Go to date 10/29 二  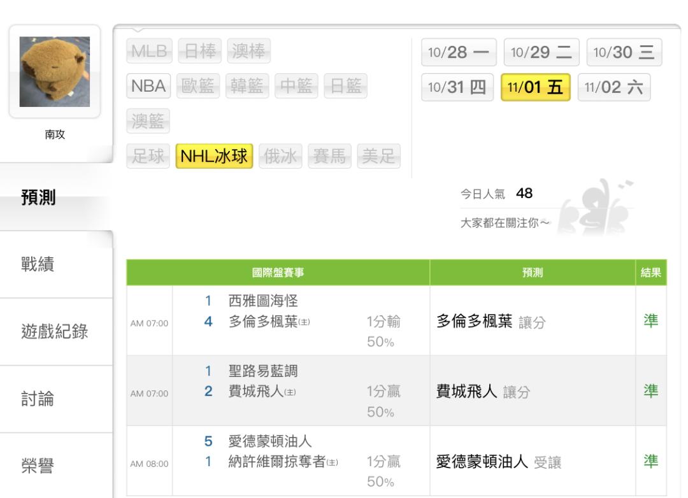pos(541,52)
